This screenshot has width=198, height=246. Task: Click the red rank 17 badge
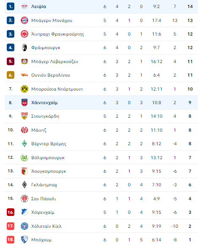click(x=11, y=226)
